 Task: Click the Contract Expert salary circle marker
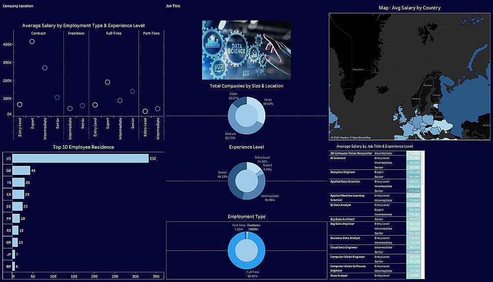pos(32,41)
